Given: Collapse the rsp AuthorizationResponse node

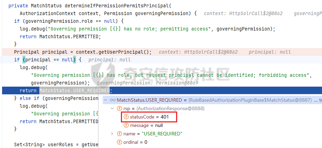Looking at the screenshot, I should [112, 108].
